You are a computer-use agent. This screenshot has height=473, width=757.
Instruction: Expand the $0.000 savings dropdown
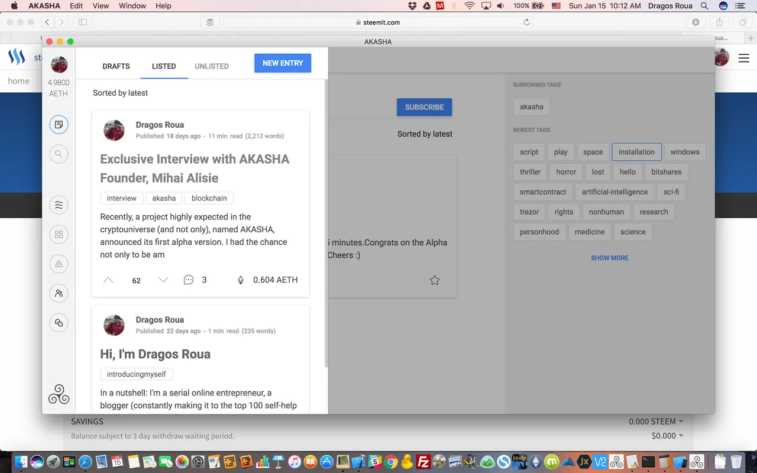(667, 436)
